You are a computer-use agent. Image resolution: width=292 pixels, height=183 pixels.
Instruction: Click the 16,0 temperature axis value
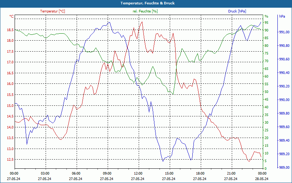[10, 84]
